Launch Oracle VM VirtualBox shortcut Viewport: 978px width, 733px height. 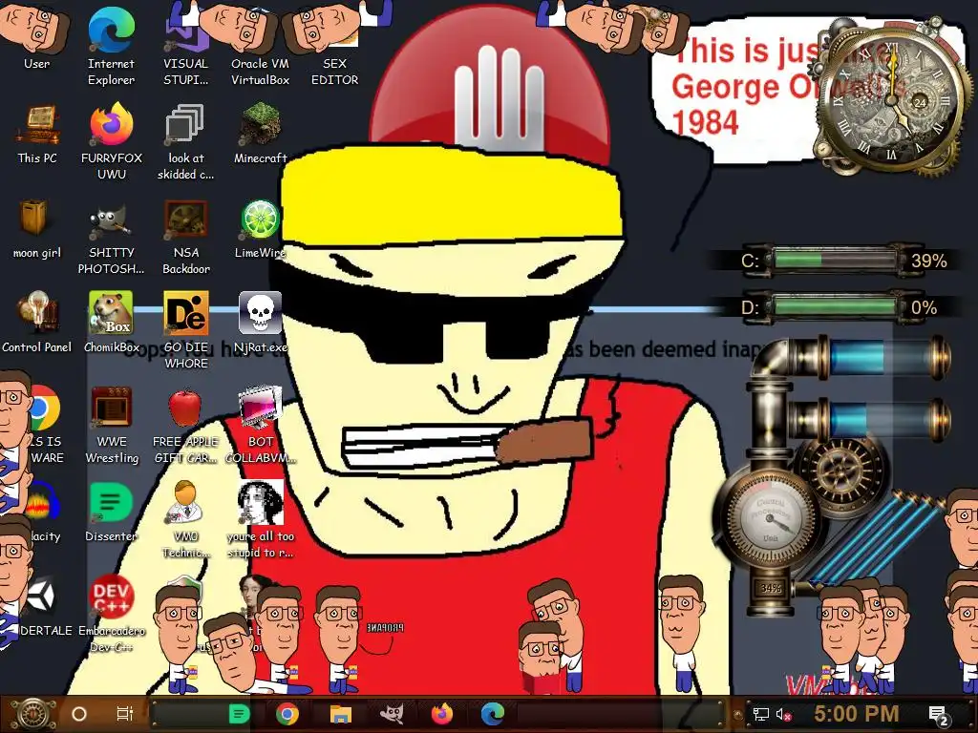pos(260,46)
